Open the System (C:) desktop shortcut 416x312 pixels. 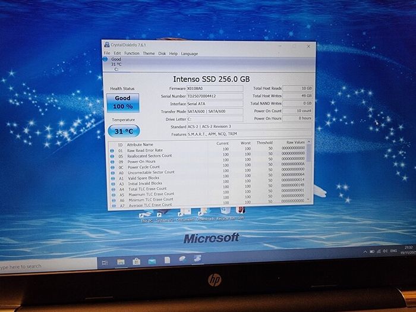pyautogui.click(x=164, y=216)
